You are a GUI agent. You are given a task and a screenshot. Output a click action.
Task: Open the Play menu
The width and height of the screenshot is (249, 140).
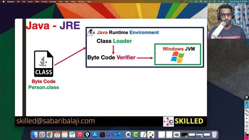(x=67, y=2)
